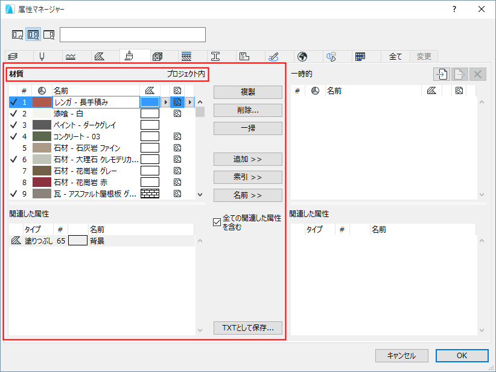
Task: Open the Layers attribute tab
Action: 13,57
